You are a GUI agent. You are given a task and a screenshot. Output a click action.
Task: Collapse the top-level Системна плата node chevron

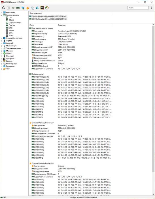point(1,15)
